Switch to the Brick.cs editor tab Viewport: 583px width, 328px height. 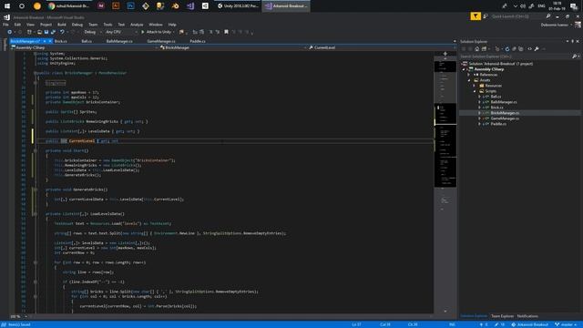point(61,41)
